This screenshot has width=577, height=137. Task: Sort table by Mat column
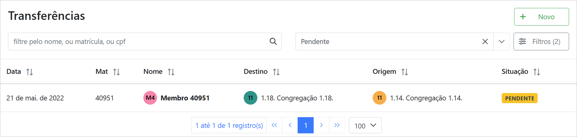(116, 72)
